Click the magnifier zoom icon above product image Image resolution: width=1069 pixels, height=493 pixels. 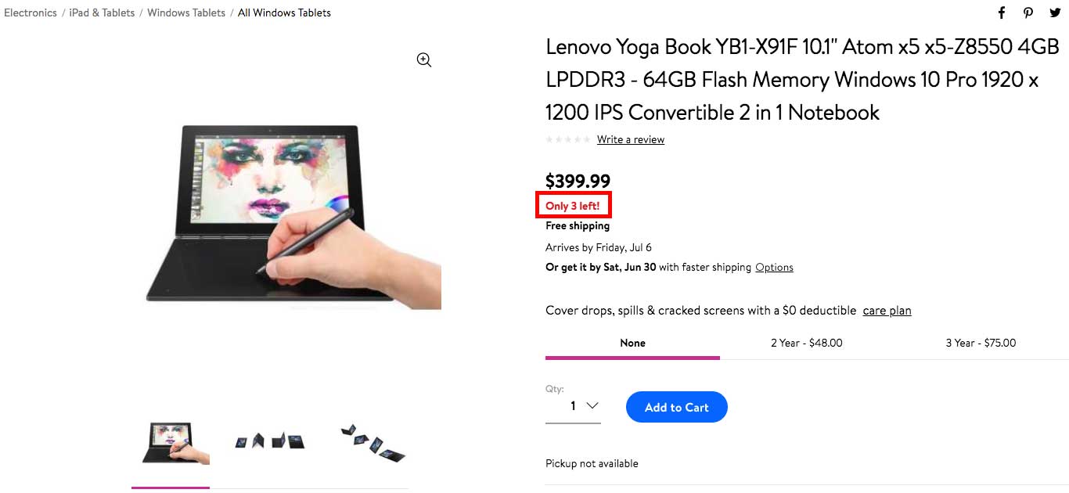[x=424, y=60]
